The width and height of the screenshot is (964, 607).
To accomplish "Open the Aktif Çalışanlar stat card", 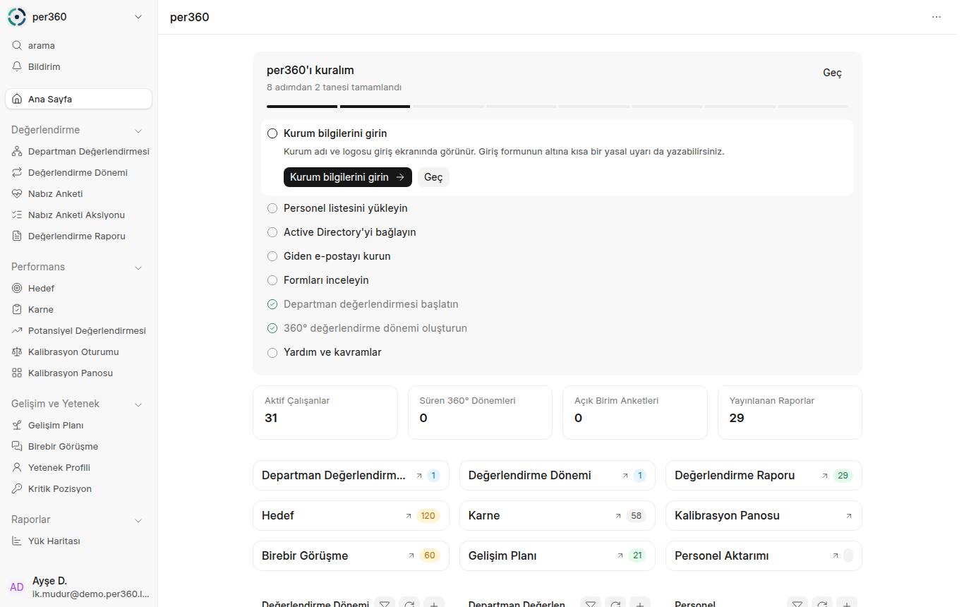I will (325, 412).
